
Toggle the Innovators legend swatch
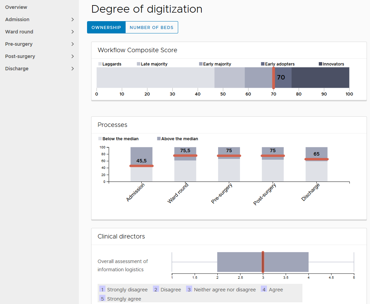point(321,64)
